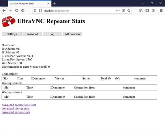Click the Viewer column header in Connections
This screenshot has width=165, height=135.
coord(60,78)
